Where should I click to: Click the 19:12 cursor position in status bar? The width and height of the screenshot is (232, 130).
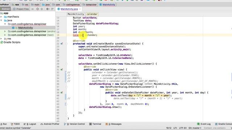(169, 128)
